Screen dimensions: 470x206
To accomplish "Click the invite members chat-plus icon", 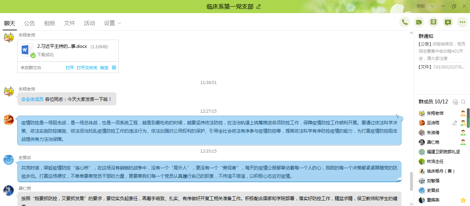I will (x=448, y=22).
